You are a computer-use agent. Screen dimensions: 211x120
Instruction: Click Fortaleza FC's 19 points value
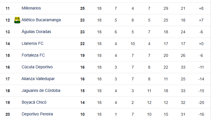[x=82, y=55]
